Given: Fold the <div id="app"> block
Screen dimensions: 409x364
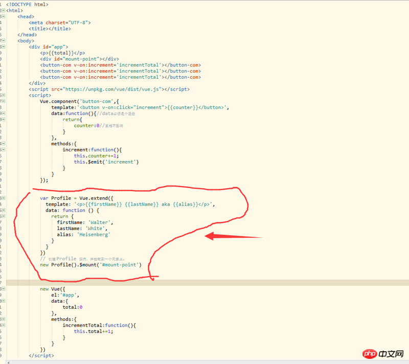Looking at the screenshot, I should pos(4,47).
